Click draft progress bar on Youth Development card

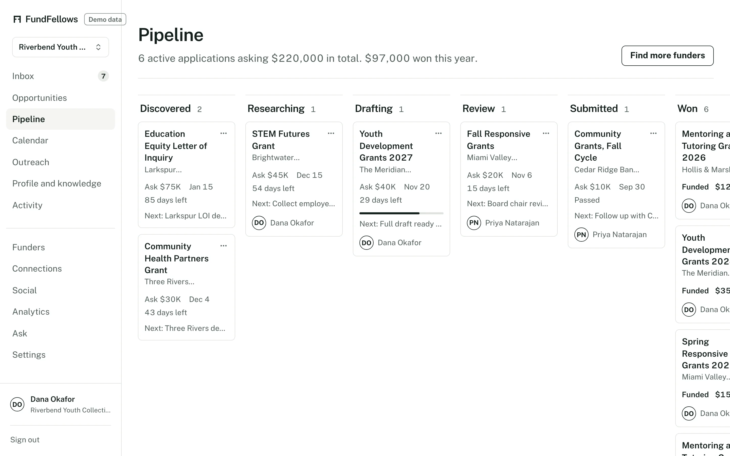[401, 213]
